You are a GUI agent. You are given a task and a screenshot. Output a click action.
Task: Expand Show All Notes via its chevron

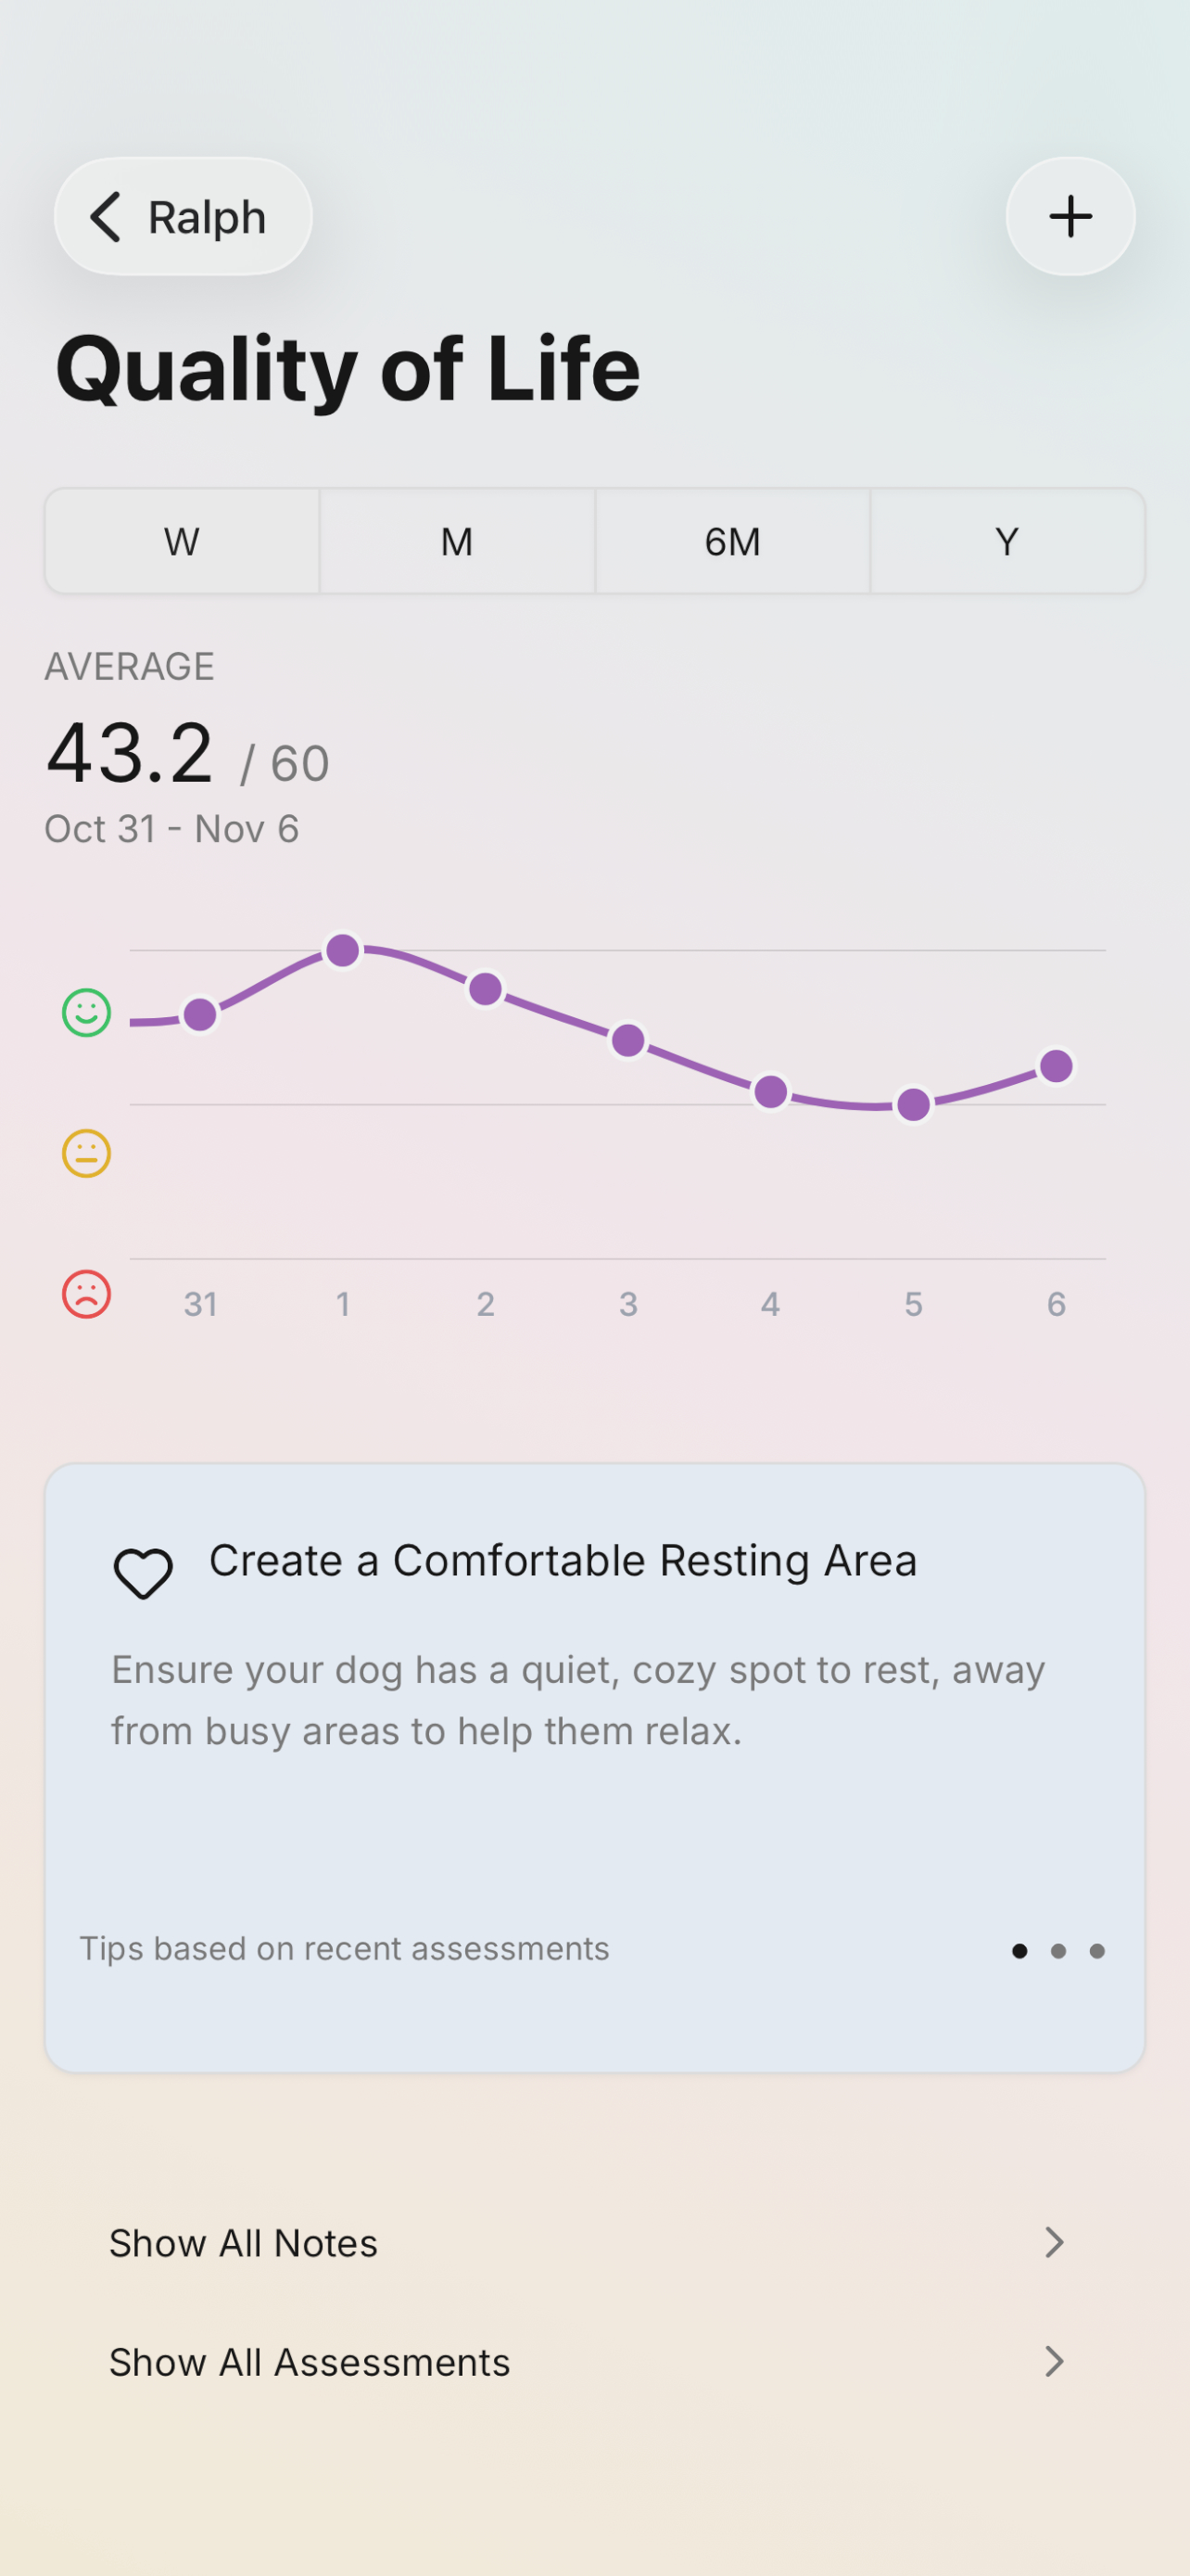pyautogui.click(x=1055, y=2243)
